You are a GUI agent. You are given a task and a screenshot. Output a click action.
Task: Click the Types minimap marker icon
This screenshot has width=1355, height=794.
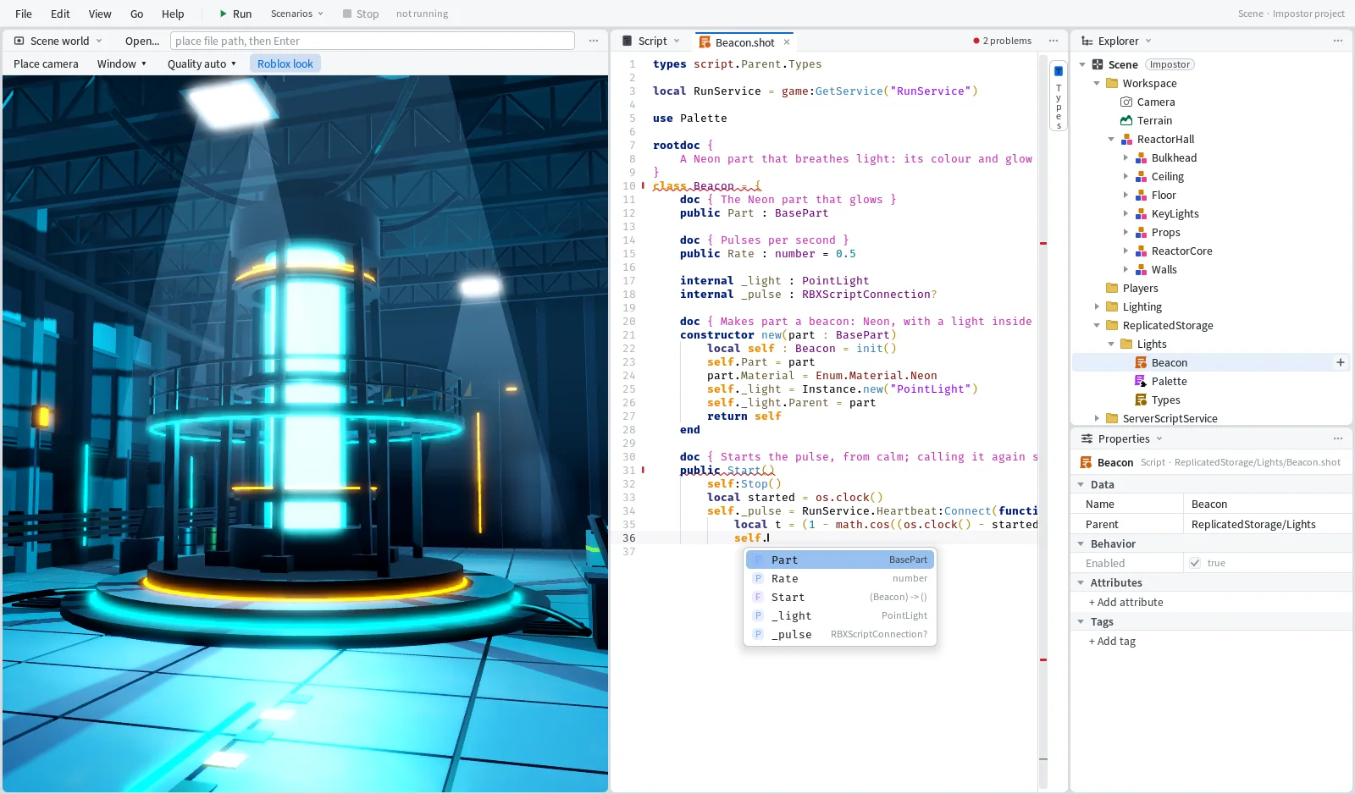tap(1059, 71)
